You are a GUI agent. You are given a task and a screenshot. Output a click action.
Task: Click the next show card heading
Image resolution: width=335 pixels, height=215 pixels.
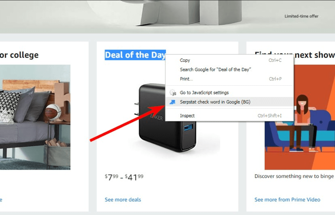(x=314, y=55)
